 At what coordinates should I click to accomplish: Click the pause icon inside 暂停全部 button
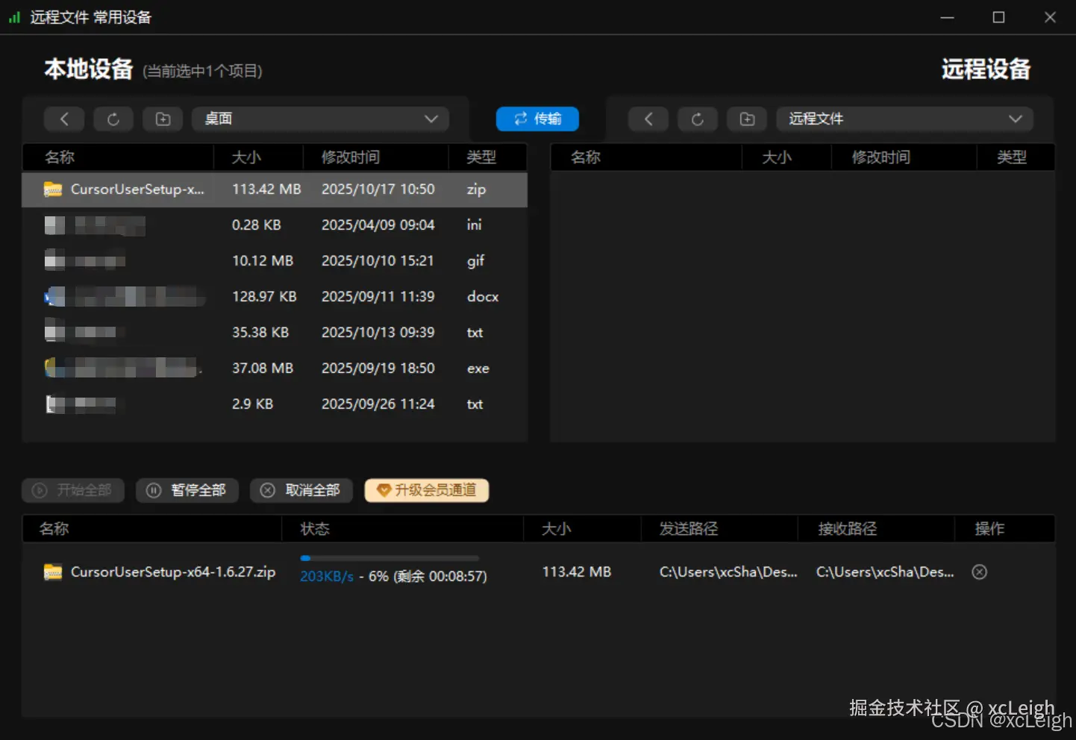154,490
